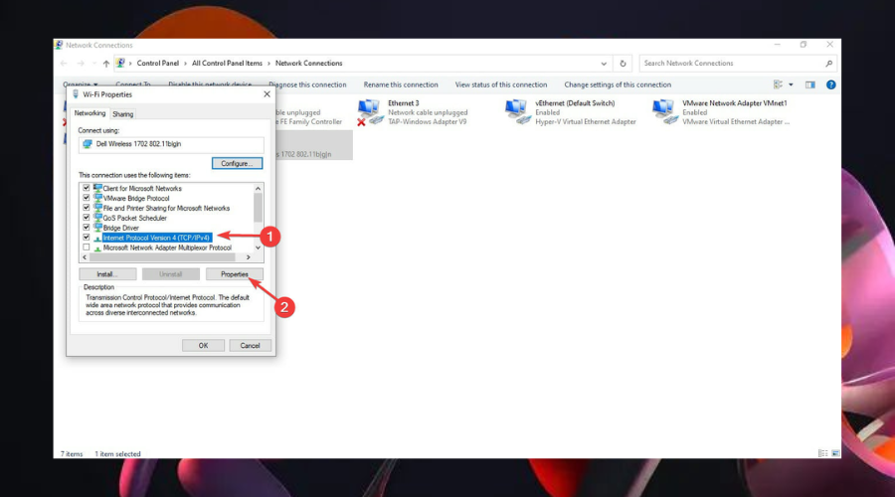
Task: Select the Ethernet 3 adapter icon
Action: click(x=370, y=112)
